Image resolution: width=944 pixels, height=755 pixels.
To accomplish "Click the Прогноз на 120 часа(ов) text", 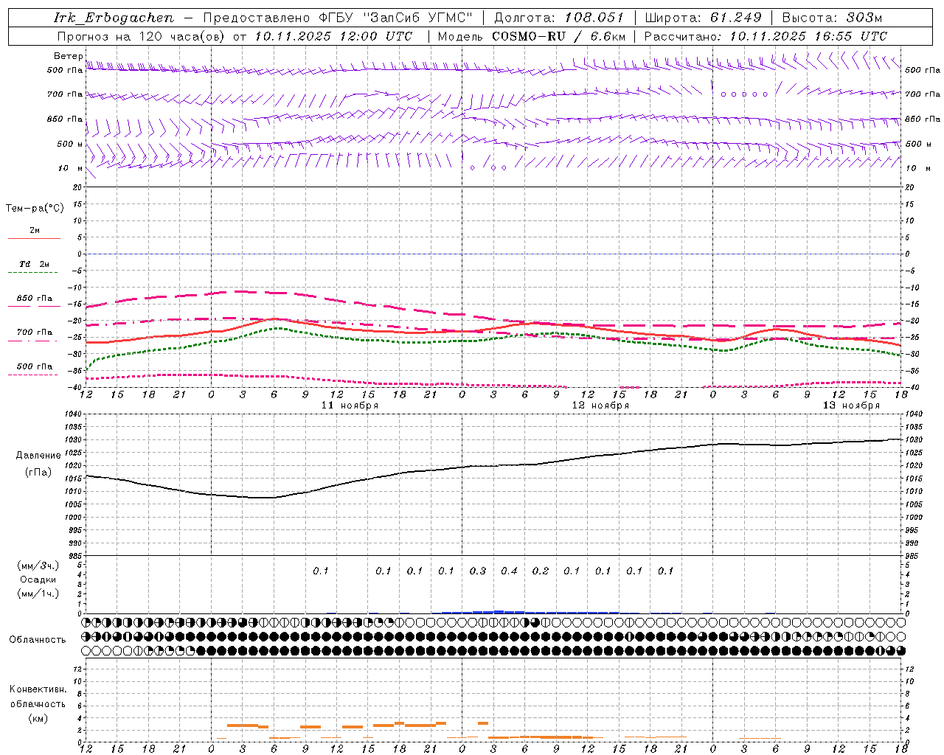I will 142,36.
